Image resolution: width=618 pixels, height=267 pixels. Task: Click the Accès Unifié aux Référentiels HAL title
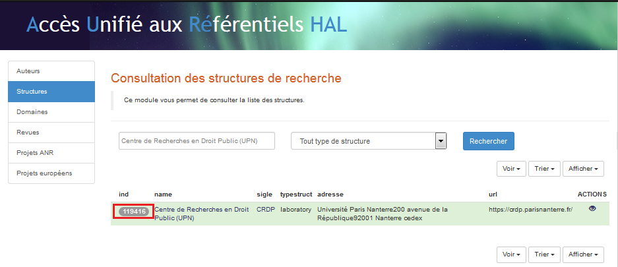point(187,25)
